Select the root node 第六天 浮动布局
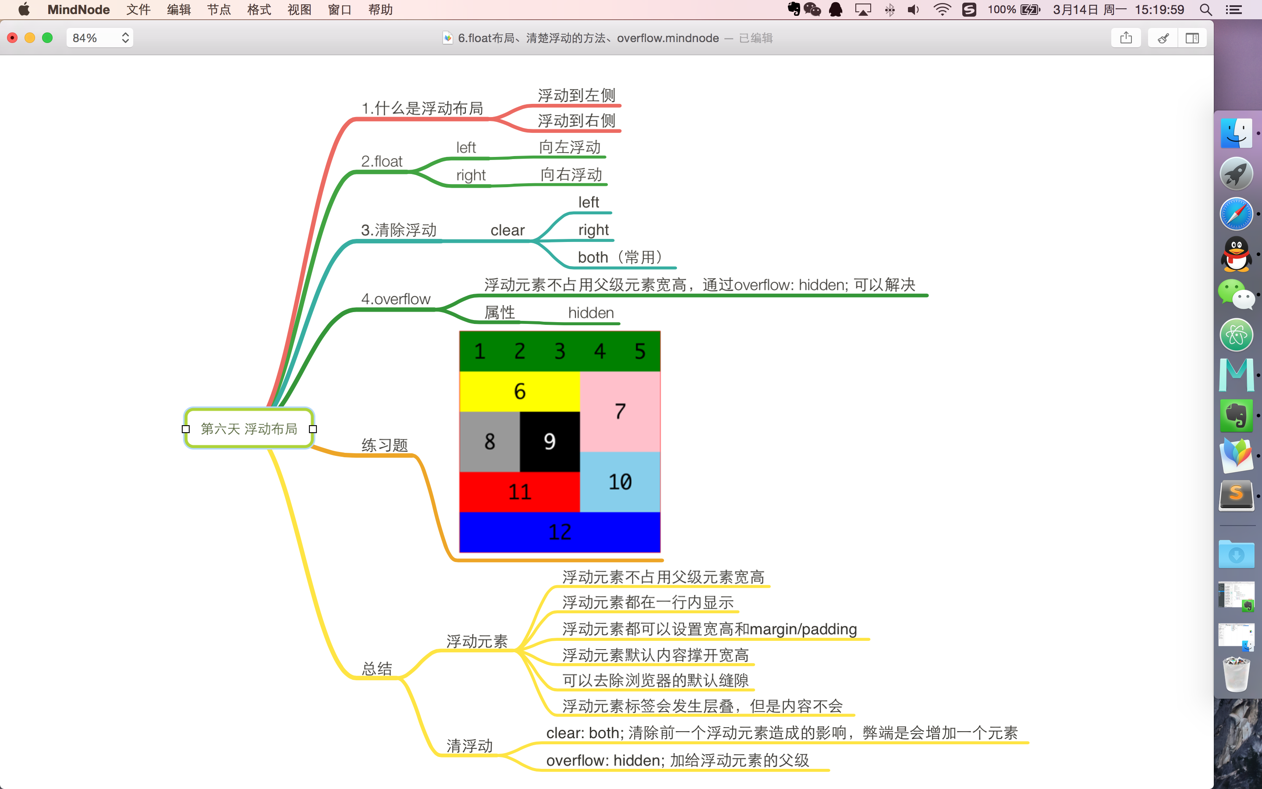 coord(249,428)
